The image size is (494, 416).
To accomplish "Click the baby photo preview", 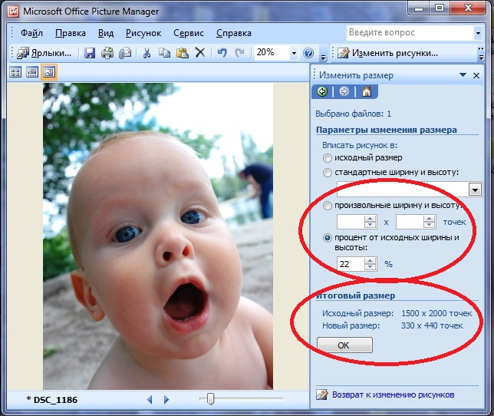I will (x=158, y=236).
